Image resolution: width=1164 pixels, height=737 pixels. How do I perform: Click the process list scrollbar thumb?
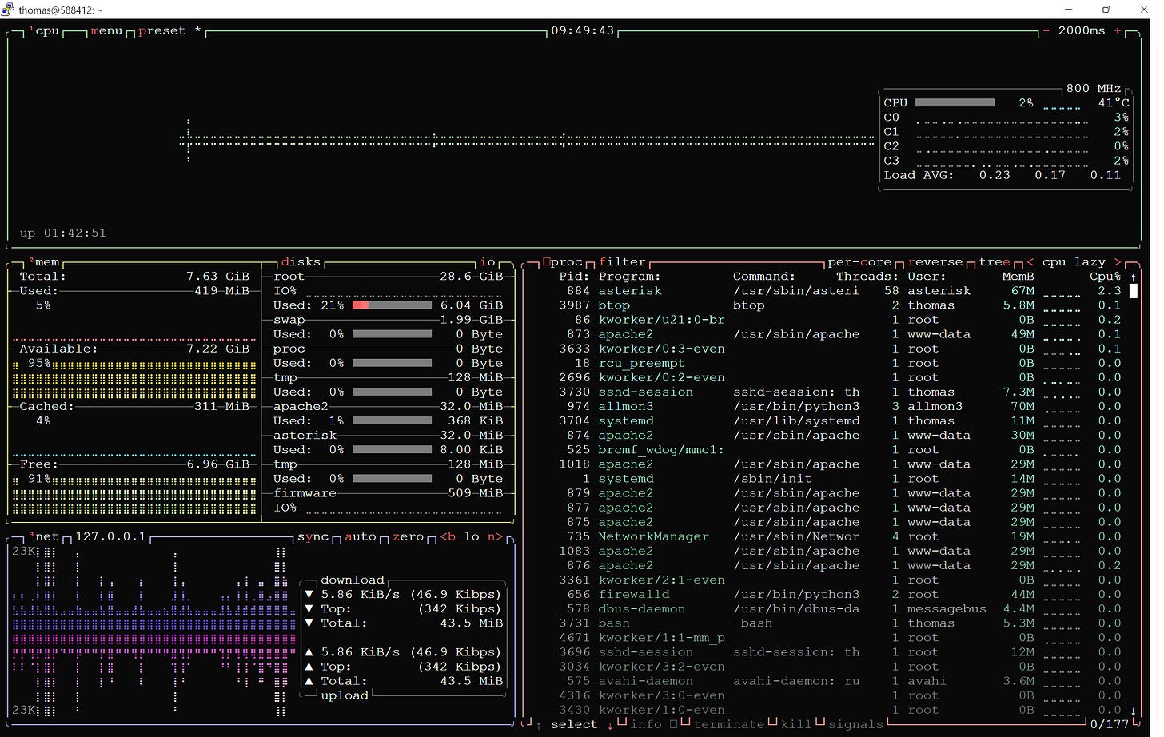(x=1133, y=291)
